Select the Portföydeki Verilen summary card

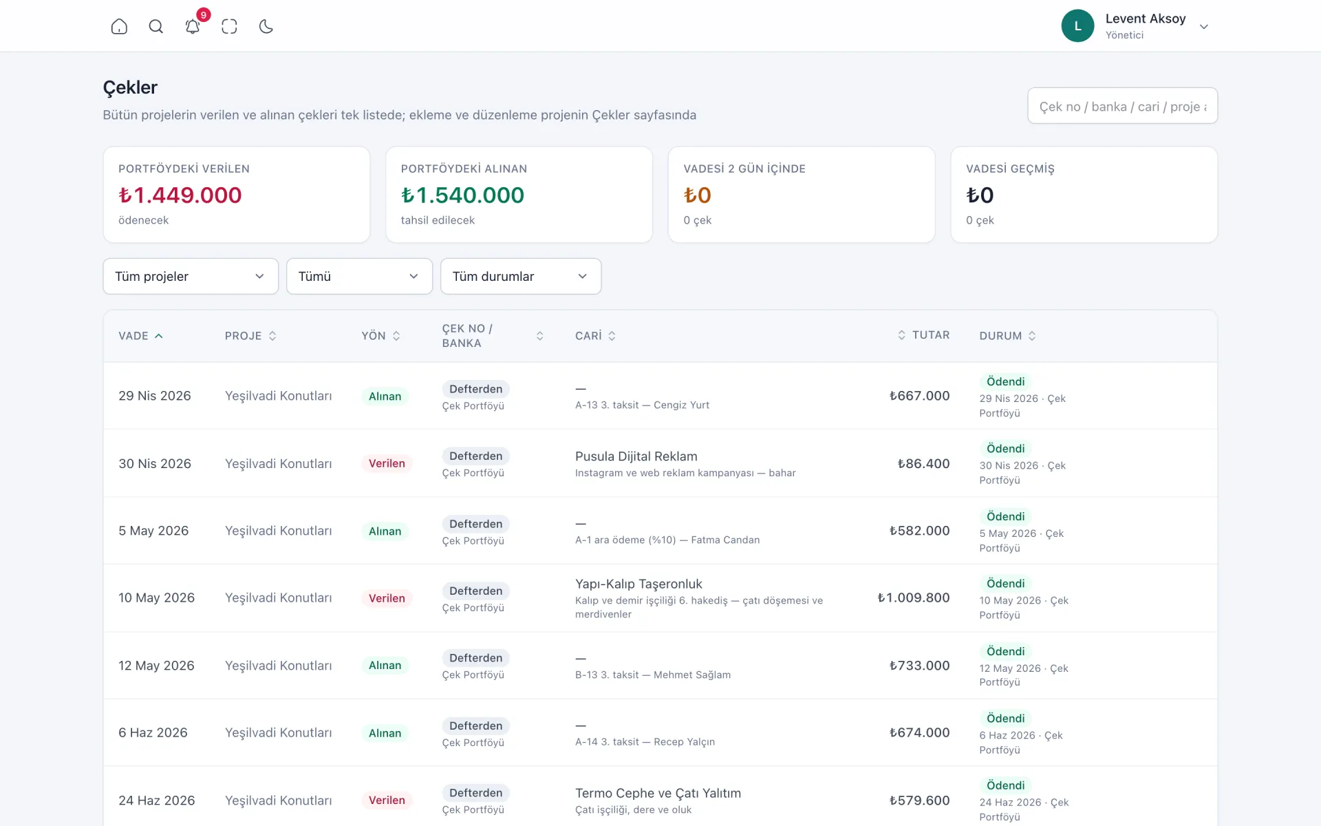(x=237, y=194)
